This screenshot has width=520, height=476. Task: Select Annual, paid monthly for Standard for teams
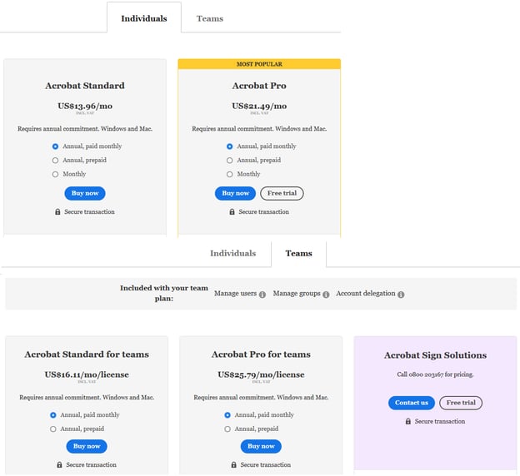[x=53, y=415]
